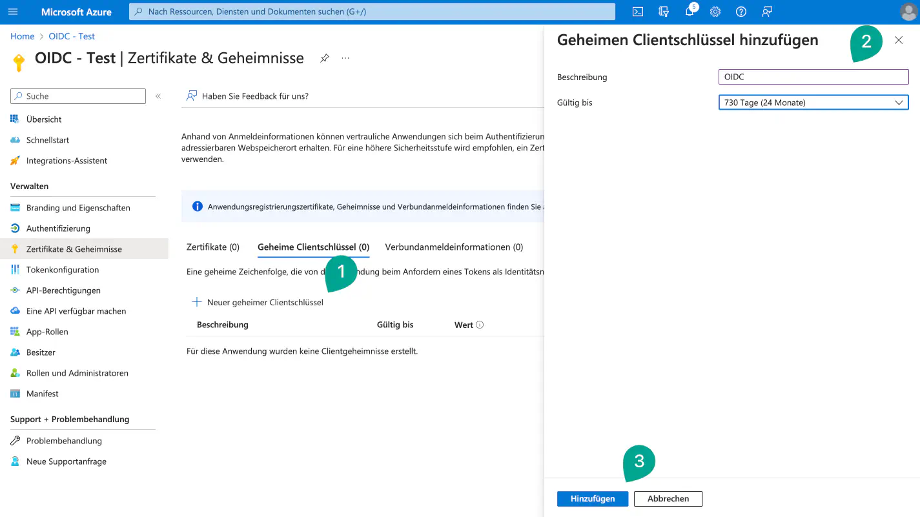This screenshot has height=517, width=920.
Task: Click the App-Rollen grid icon
Action: point(15,332)
